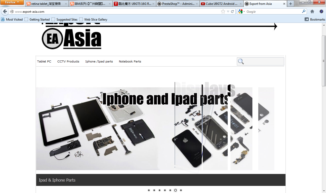Click the vertical scrollbar up arrow
Screen dimensions: 326x193
pyautogui.click(x=324, y=25)
